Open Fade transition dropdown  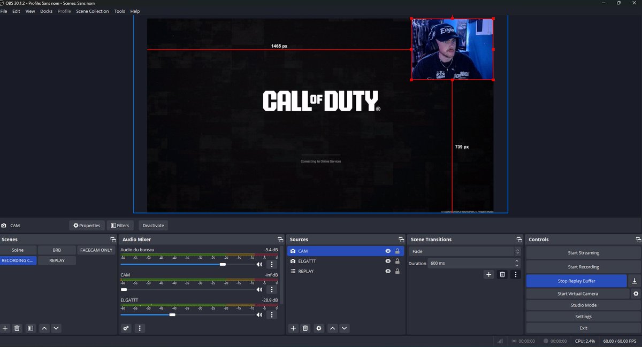click(465, 251)
